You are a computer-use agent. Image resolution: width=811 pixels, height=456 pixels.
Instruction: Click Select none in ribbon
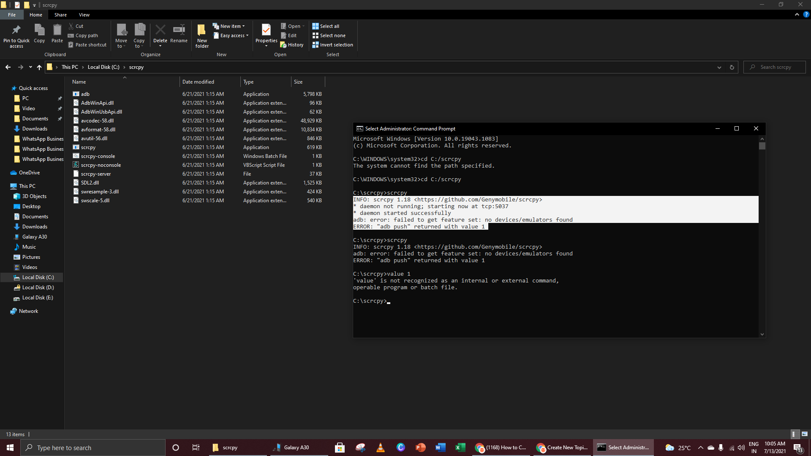[329, 35]
